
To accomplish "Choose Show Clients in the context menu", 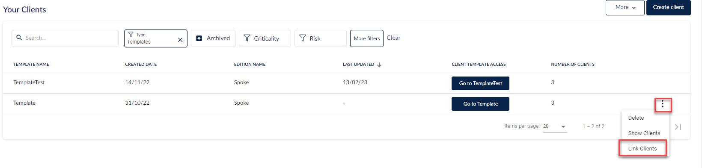I will tap(644, 133).
